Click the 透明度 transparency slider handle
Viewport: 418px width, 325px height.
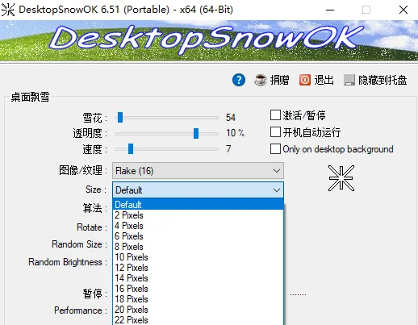click(196, 133)
